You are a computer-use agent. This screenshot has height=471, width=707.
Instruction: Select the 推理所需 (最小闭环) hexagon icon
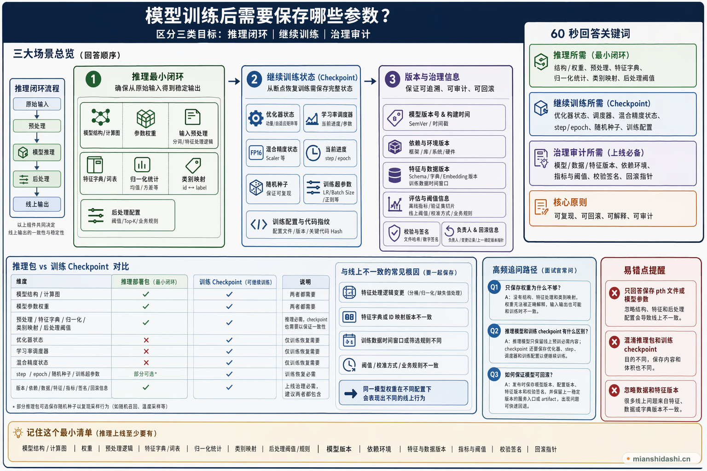pos(541,61)
